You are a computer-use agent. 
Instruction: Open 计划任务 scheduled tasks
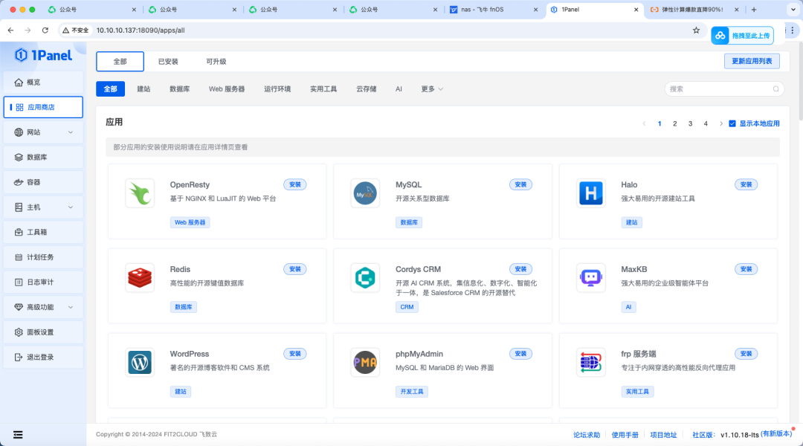click(44, 257)
